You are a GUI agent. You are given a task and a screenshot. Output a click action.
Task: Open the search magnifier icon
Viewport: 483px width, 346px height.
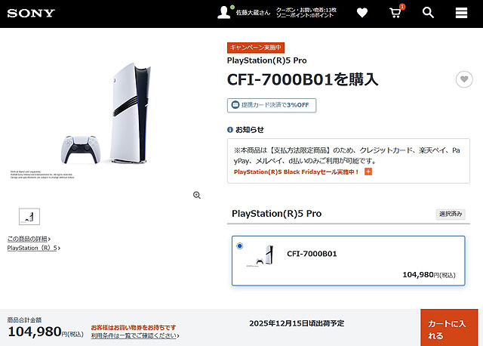pyautogui.click(x=428, y=13)
